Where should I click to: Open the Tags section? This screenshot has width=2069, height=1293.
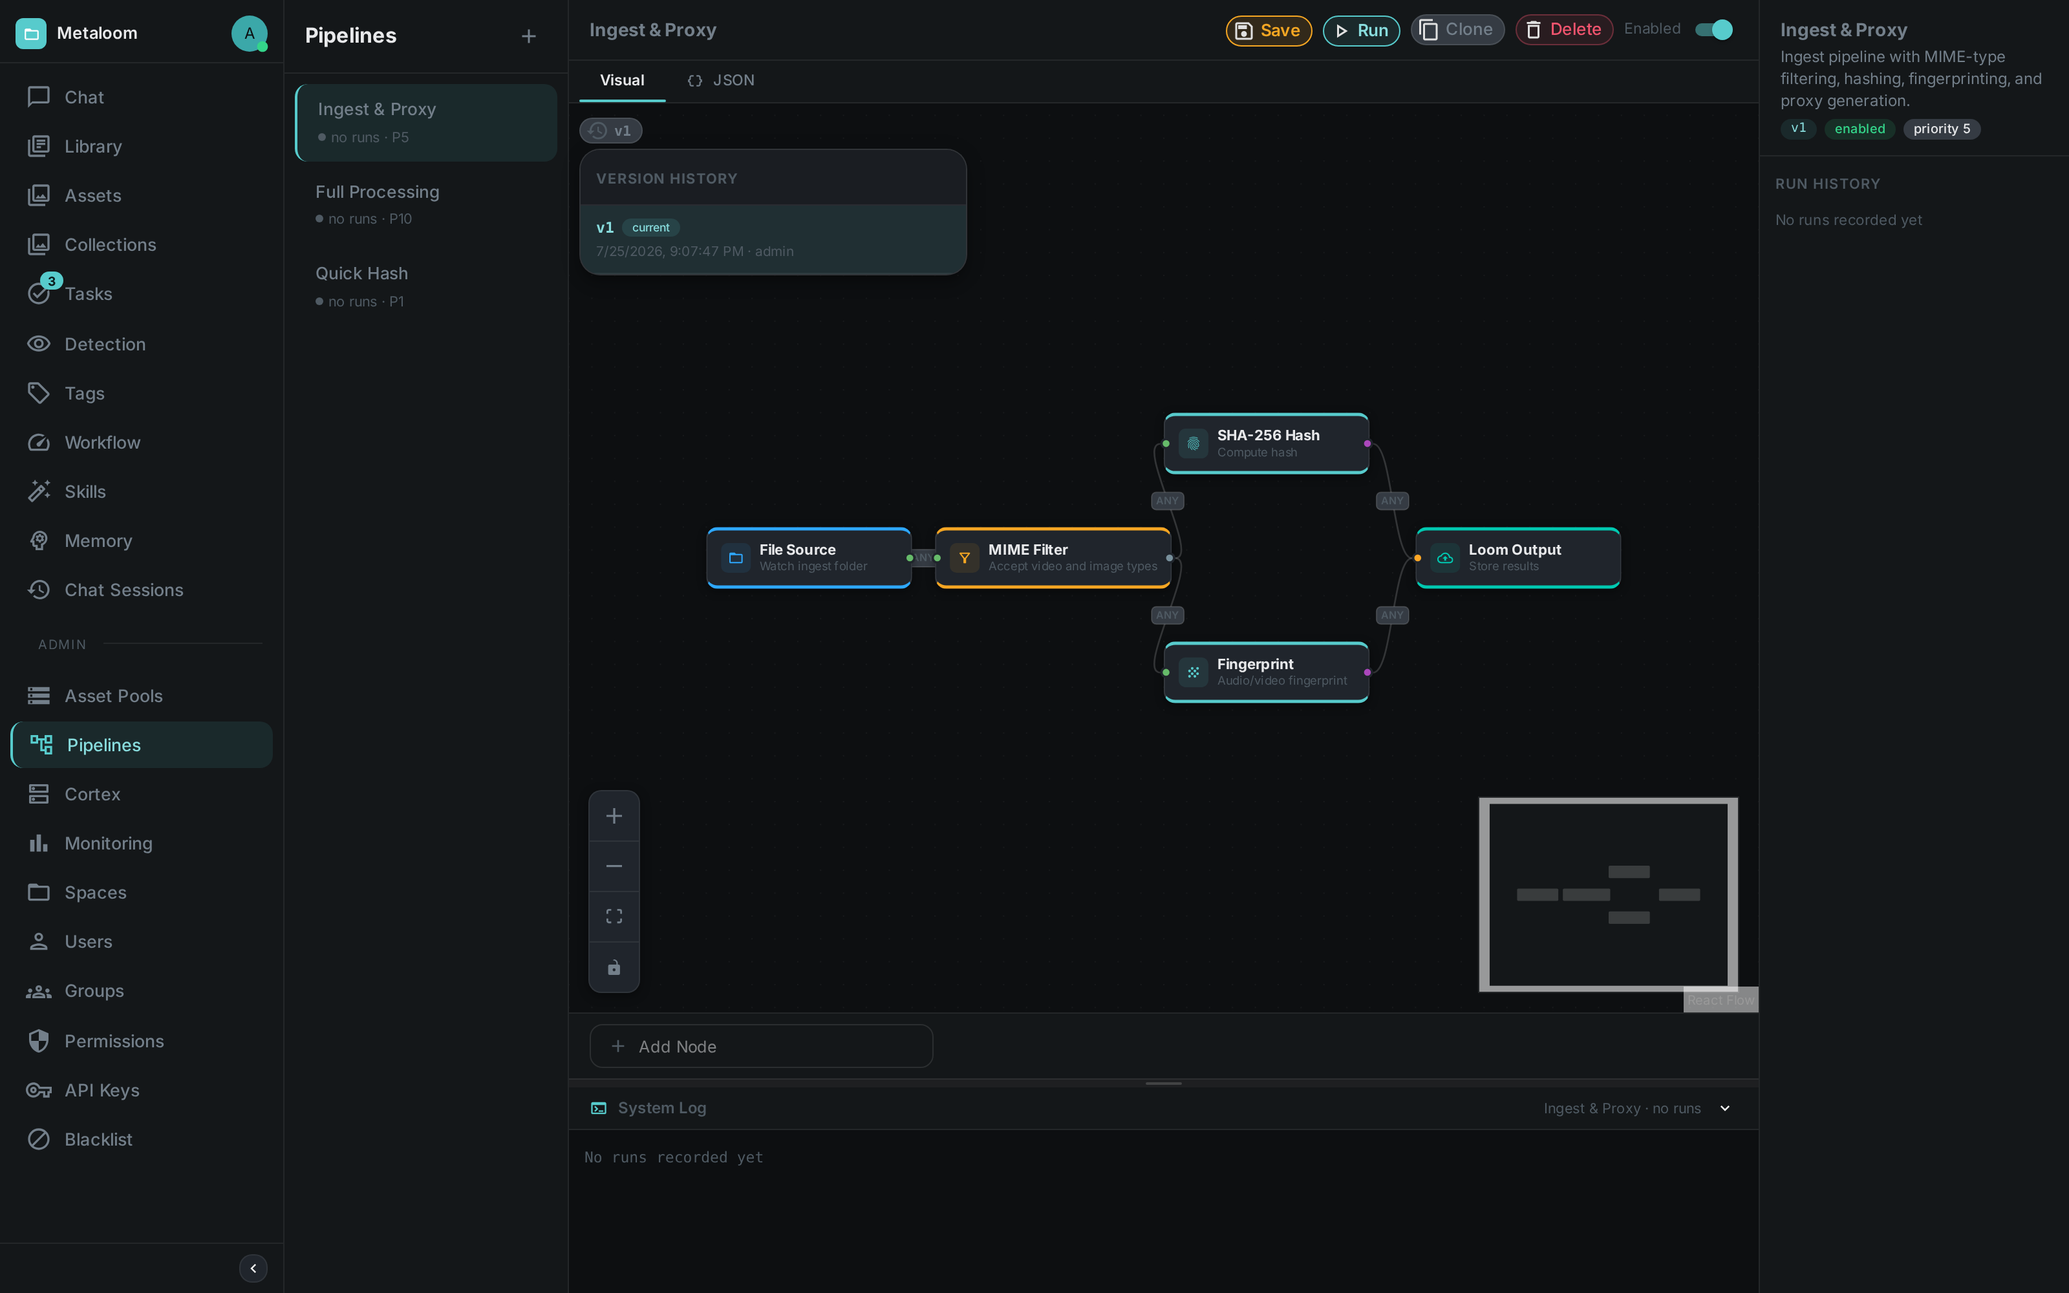click(141, 393)
